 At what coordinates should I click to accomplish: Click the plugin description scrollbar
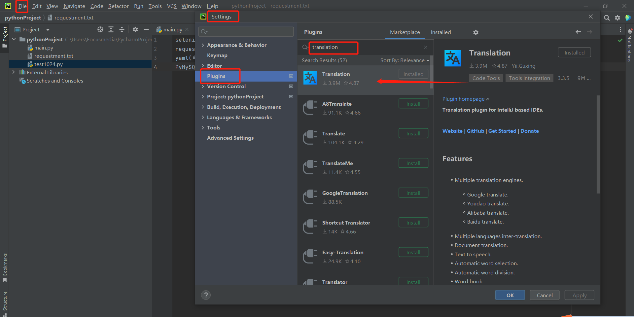coord(598,144)
